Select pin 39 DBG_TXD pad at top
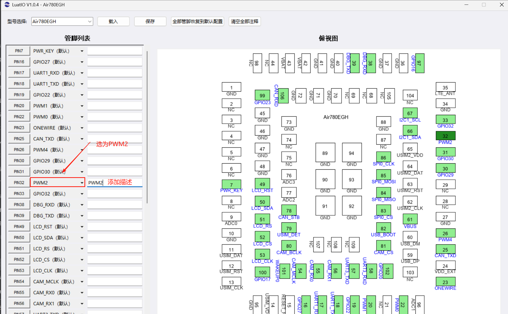The image size is (508, 314). (x=355, y=63)
